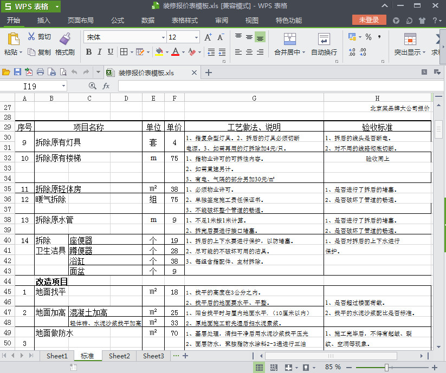Expand font color dropdown arrow
Image resolution: width=446 pixels, height=373 pixels.
183,52
